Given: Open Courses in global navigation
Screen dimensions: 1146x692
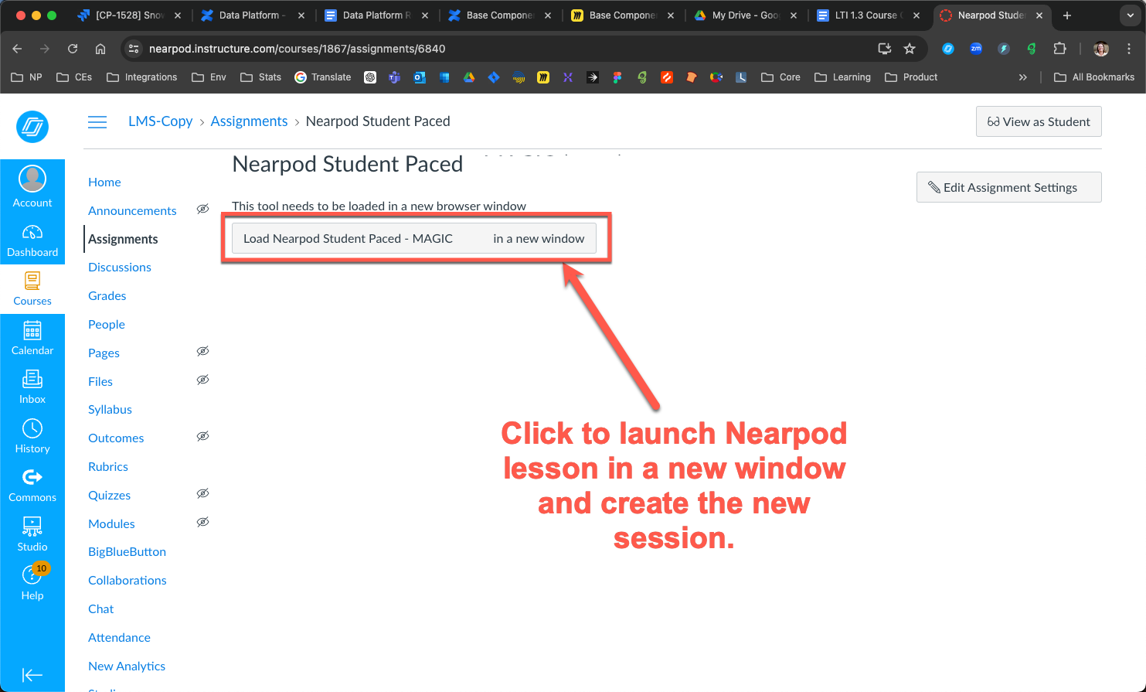Looking at the screenshot, I should tap(32, 289).
